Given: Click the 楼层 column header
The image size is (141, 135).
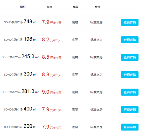Looking at the screenshot, I should (x=76, y=7).
